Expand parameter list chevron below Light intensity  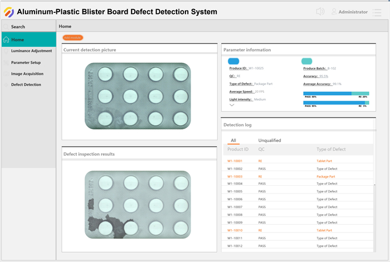click(x=232, y=105)
